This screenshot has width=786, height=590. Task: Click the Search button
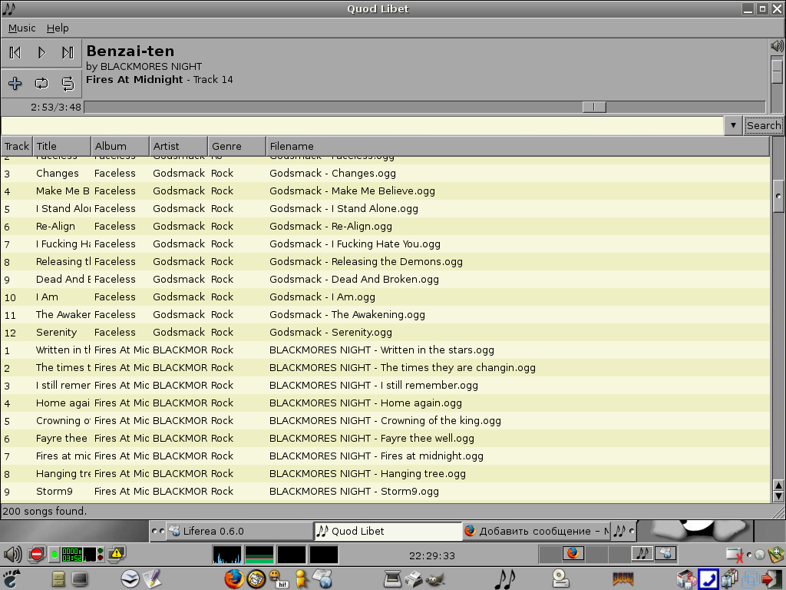pos(764,125)
